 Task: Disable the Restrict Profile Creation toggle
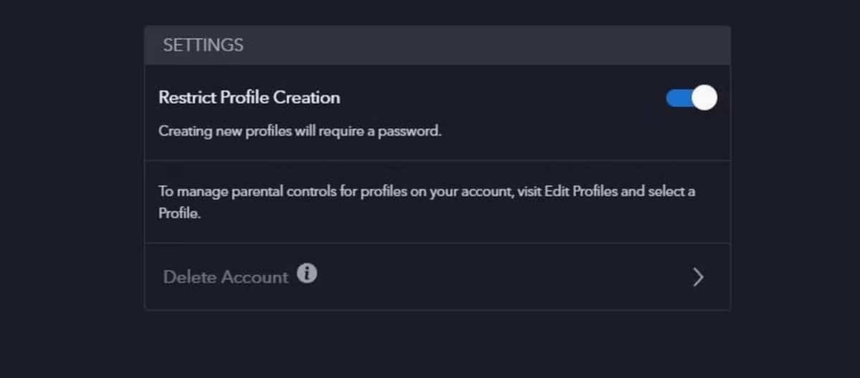click(x=692, y=98)
